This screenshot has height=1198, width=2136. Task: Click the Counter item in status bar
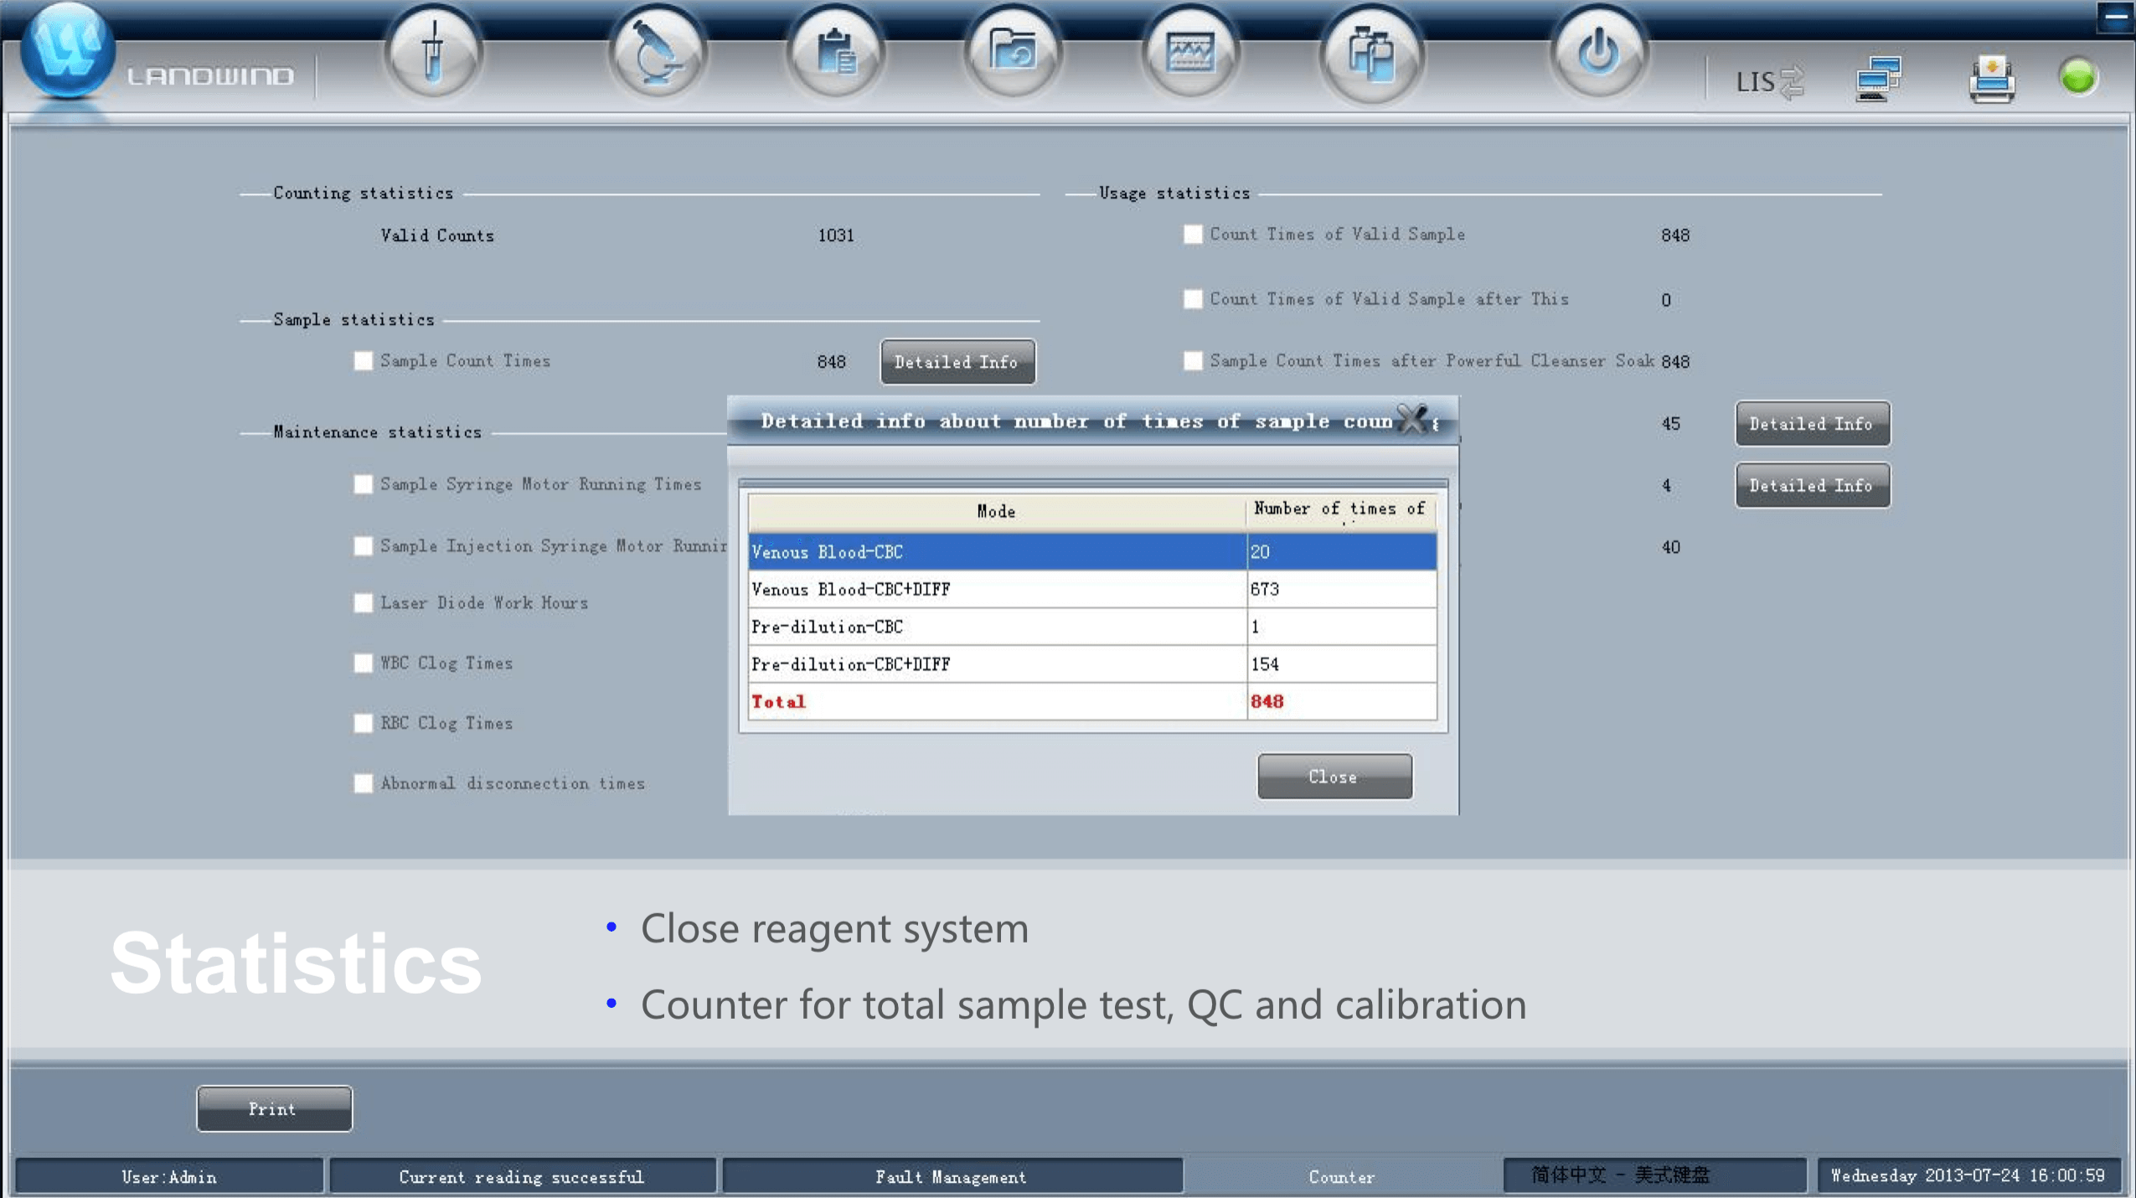click(x=1341, y=1176)
